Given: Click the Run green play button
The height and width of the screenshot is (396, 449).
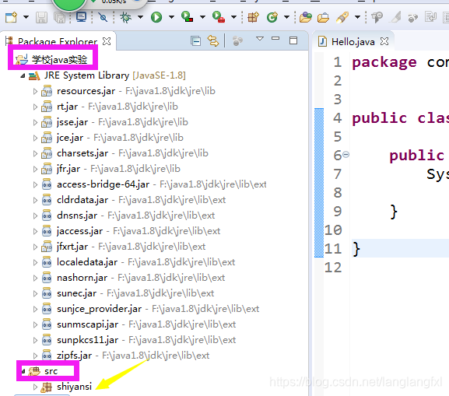Looking at the screenshot, I should tap(156, 17).
